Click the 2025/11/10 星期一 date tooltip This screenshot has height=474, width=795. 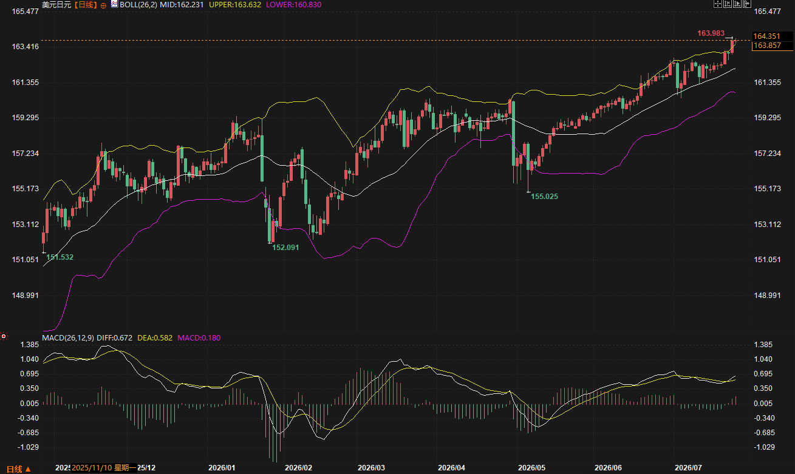[103, 468]
